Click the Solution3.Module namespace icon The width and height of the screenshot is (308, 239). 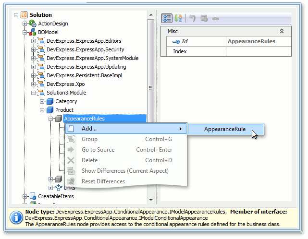pyautogui.click(x=41, y=93)
